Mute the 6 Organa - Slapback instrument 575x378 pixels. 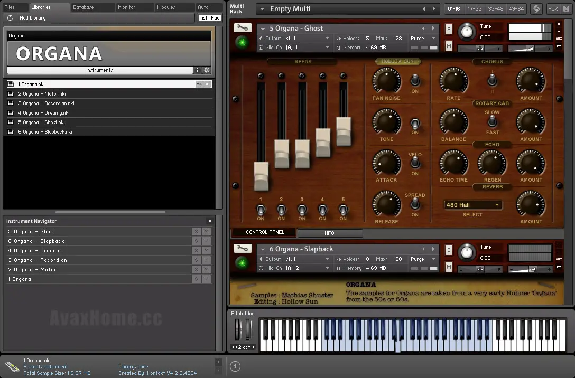coord(449,267)
